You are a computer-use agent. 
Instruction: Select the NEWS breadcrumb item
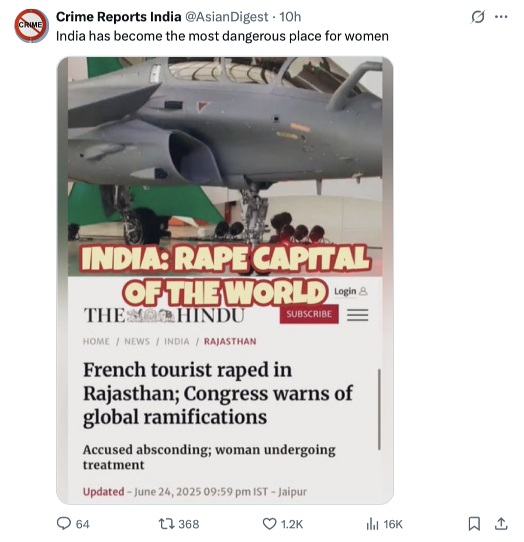tap(137, 341)
